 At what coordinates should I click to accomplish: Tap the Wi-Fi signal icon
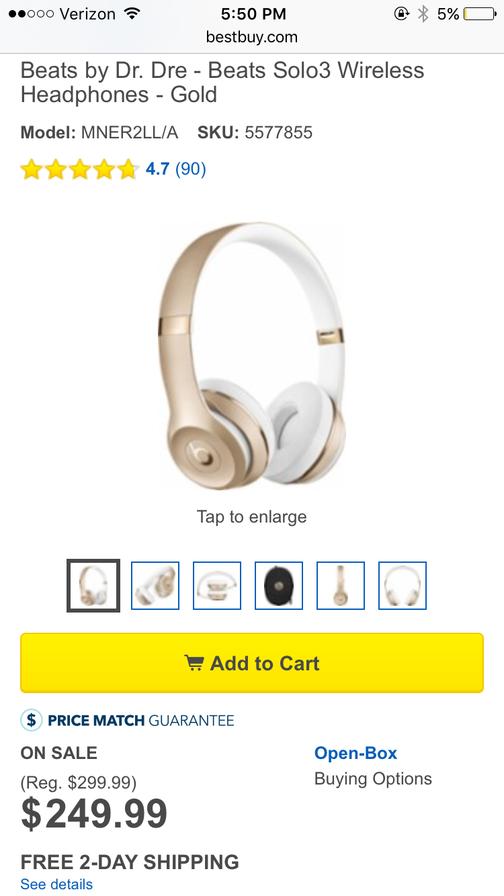(x=132, y=14)
